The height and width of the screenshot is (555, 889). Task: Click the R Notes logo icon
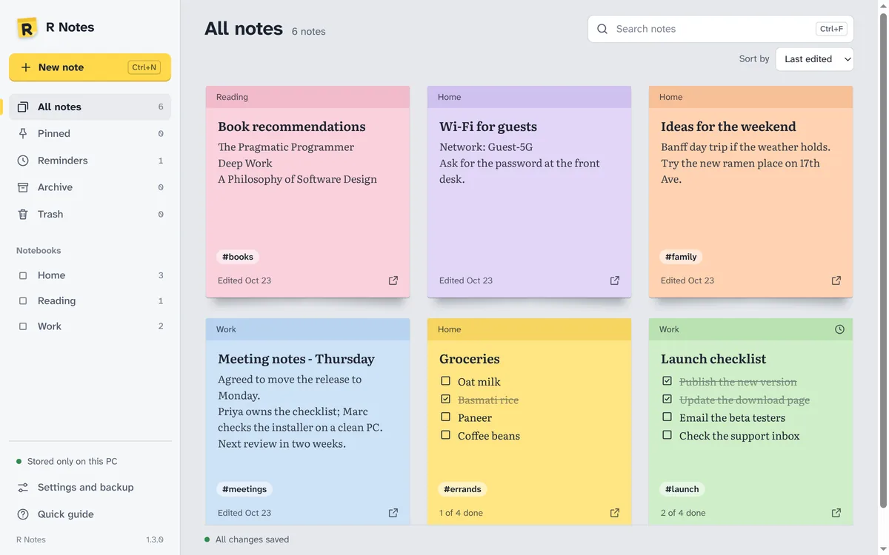[x=27, y=28]
